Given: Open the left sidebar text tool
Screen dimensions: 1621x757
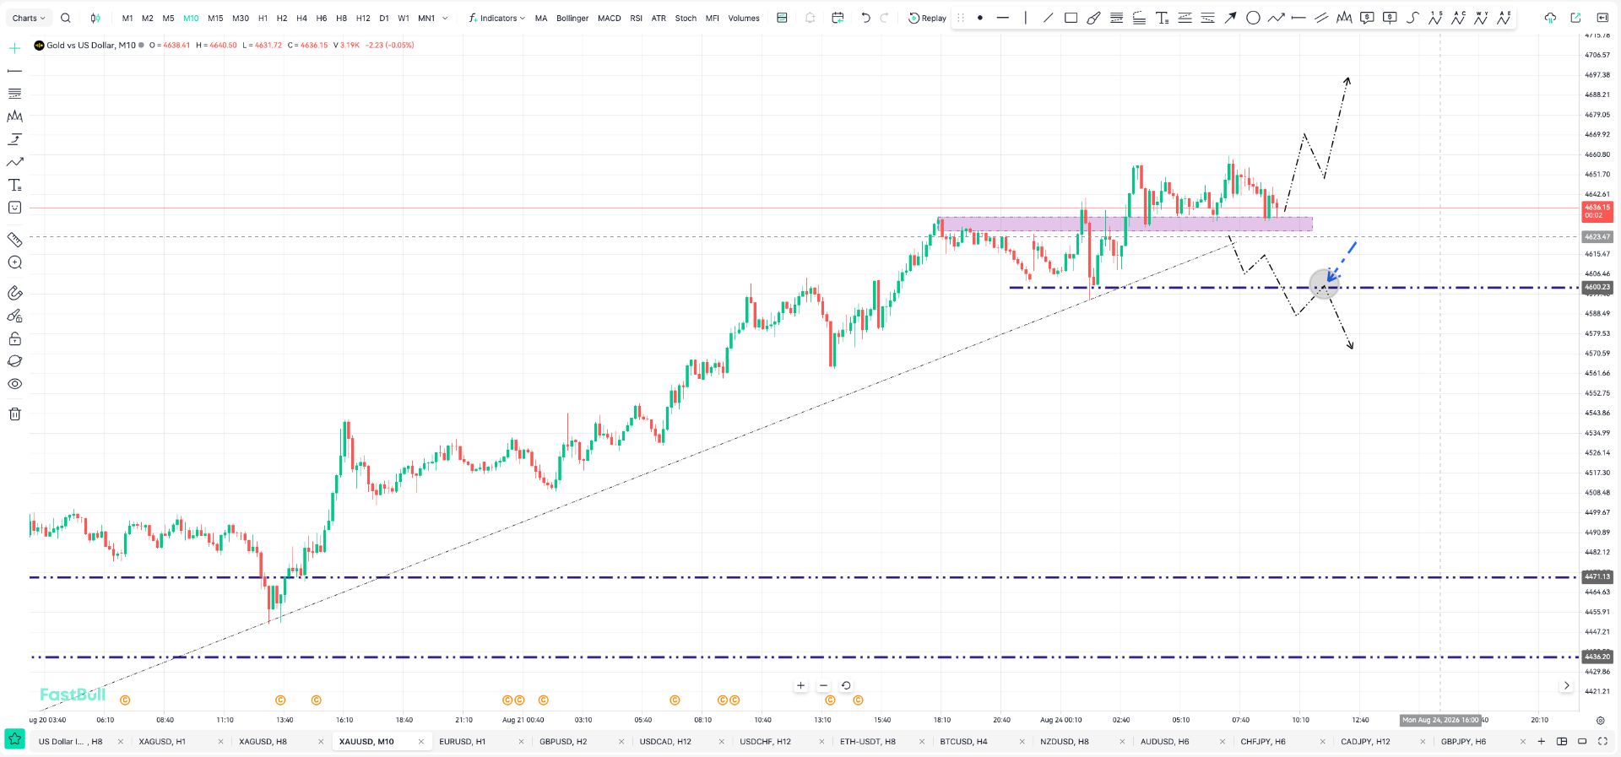Looking at the screenshot, I should click(14, 185).
